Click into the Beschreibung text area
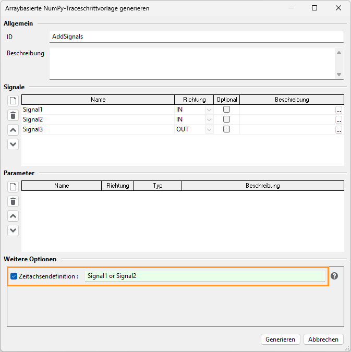The image size is (351, 352). point(192,63)
